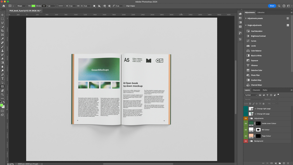
Task: Expand the Background layer group
Action: (249, 141)
